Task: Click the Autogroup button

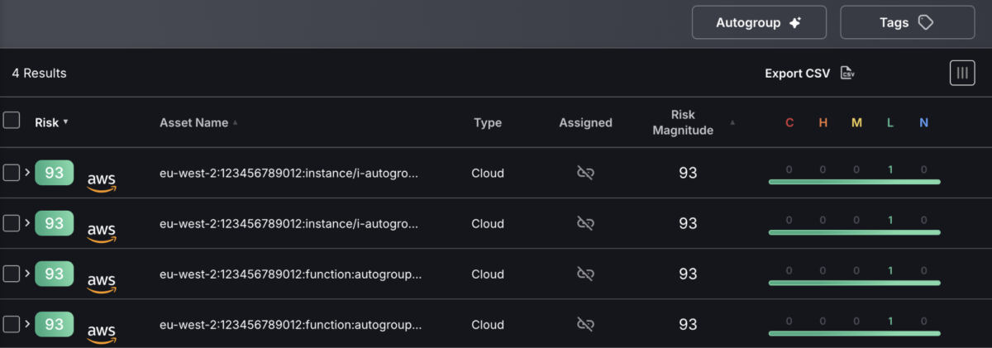Action: [x=759, y=22]
